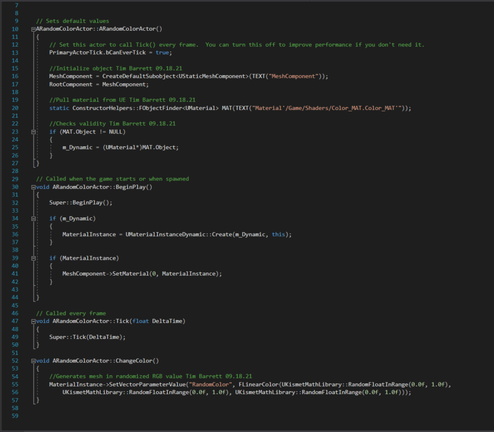Click RootComponent on line 17
This screenshot has height=432, width=494.
(x=71, y=84)
